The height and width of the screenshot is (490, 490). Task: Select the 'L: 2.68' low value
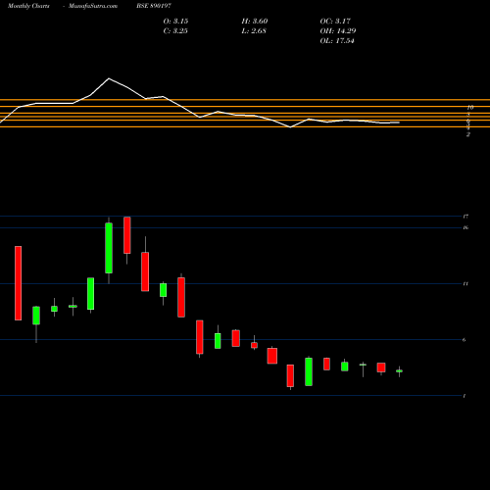(254, 31)
